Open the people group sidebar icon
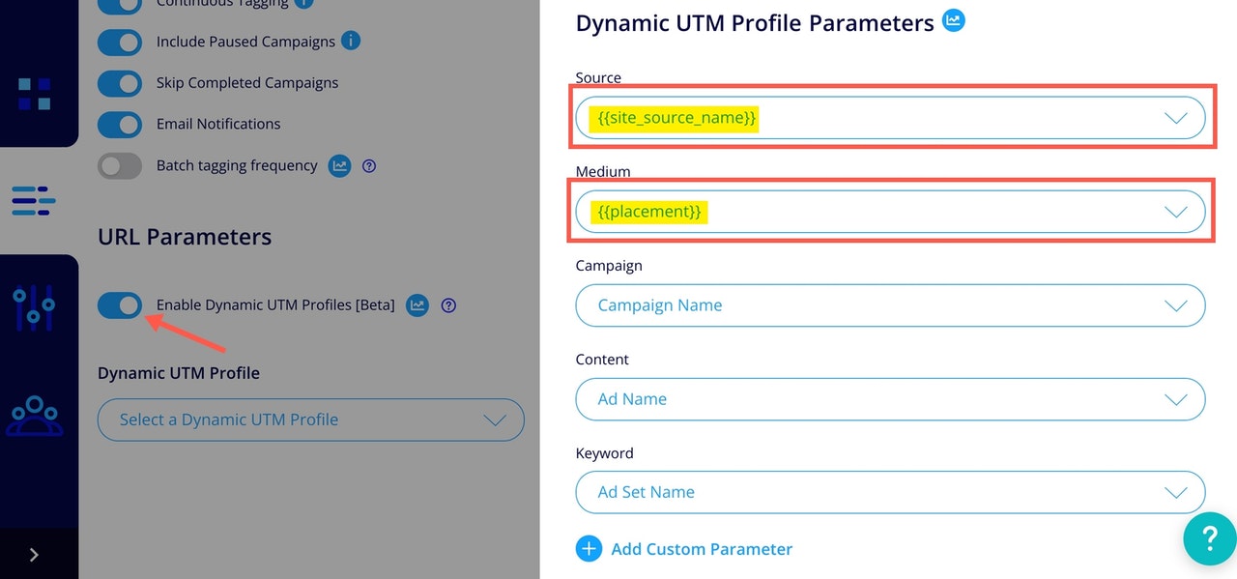Screen dimensions: 1237x579 (x=35, y=416)
